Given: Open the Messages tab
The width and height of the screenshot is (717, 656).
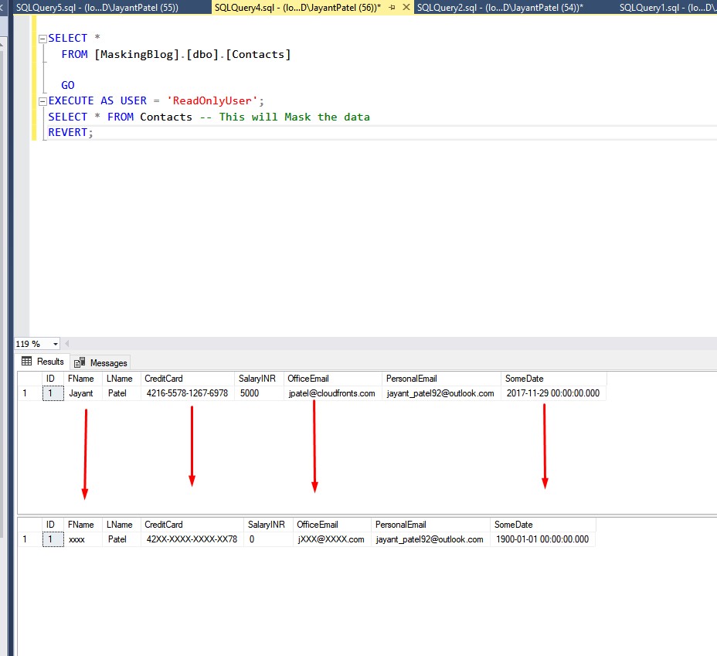Looking at the screenshot, I should 100,362.
